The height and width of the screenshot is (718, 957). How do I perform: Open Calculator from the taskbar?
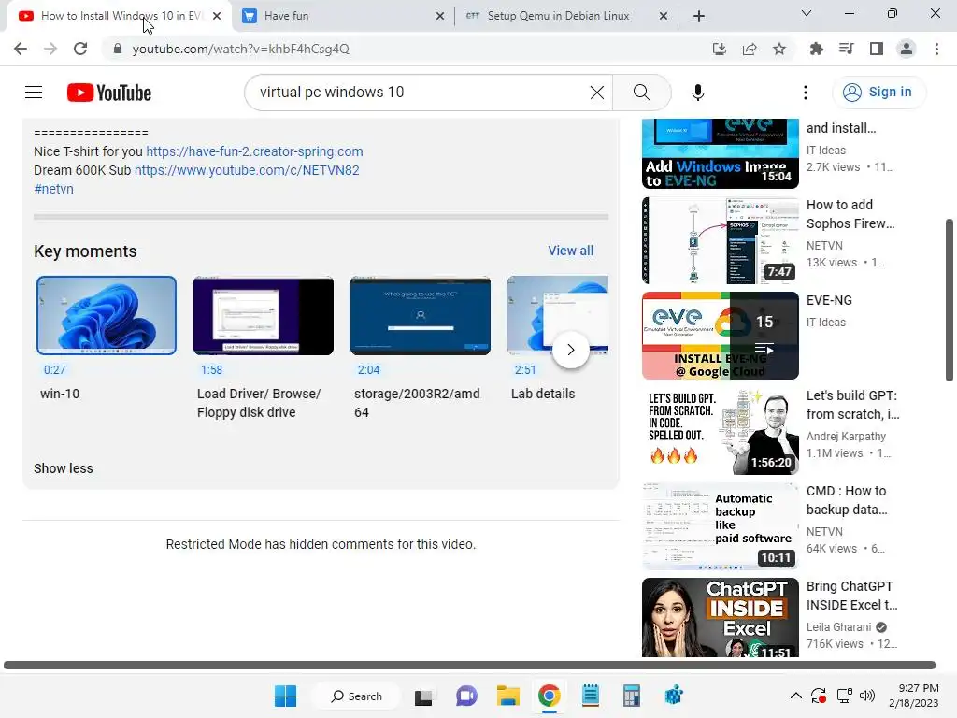click(632, 696)
